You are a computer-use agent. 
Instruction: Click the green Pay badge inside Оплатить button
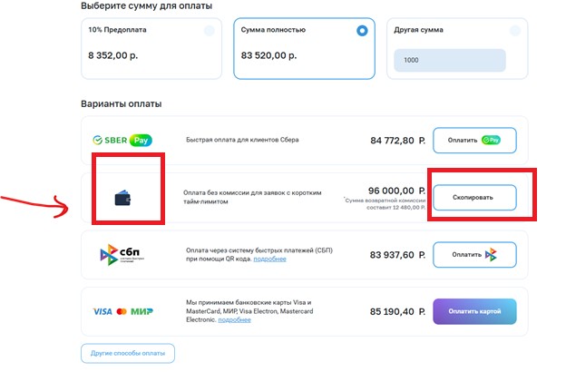tap(491, 140)
